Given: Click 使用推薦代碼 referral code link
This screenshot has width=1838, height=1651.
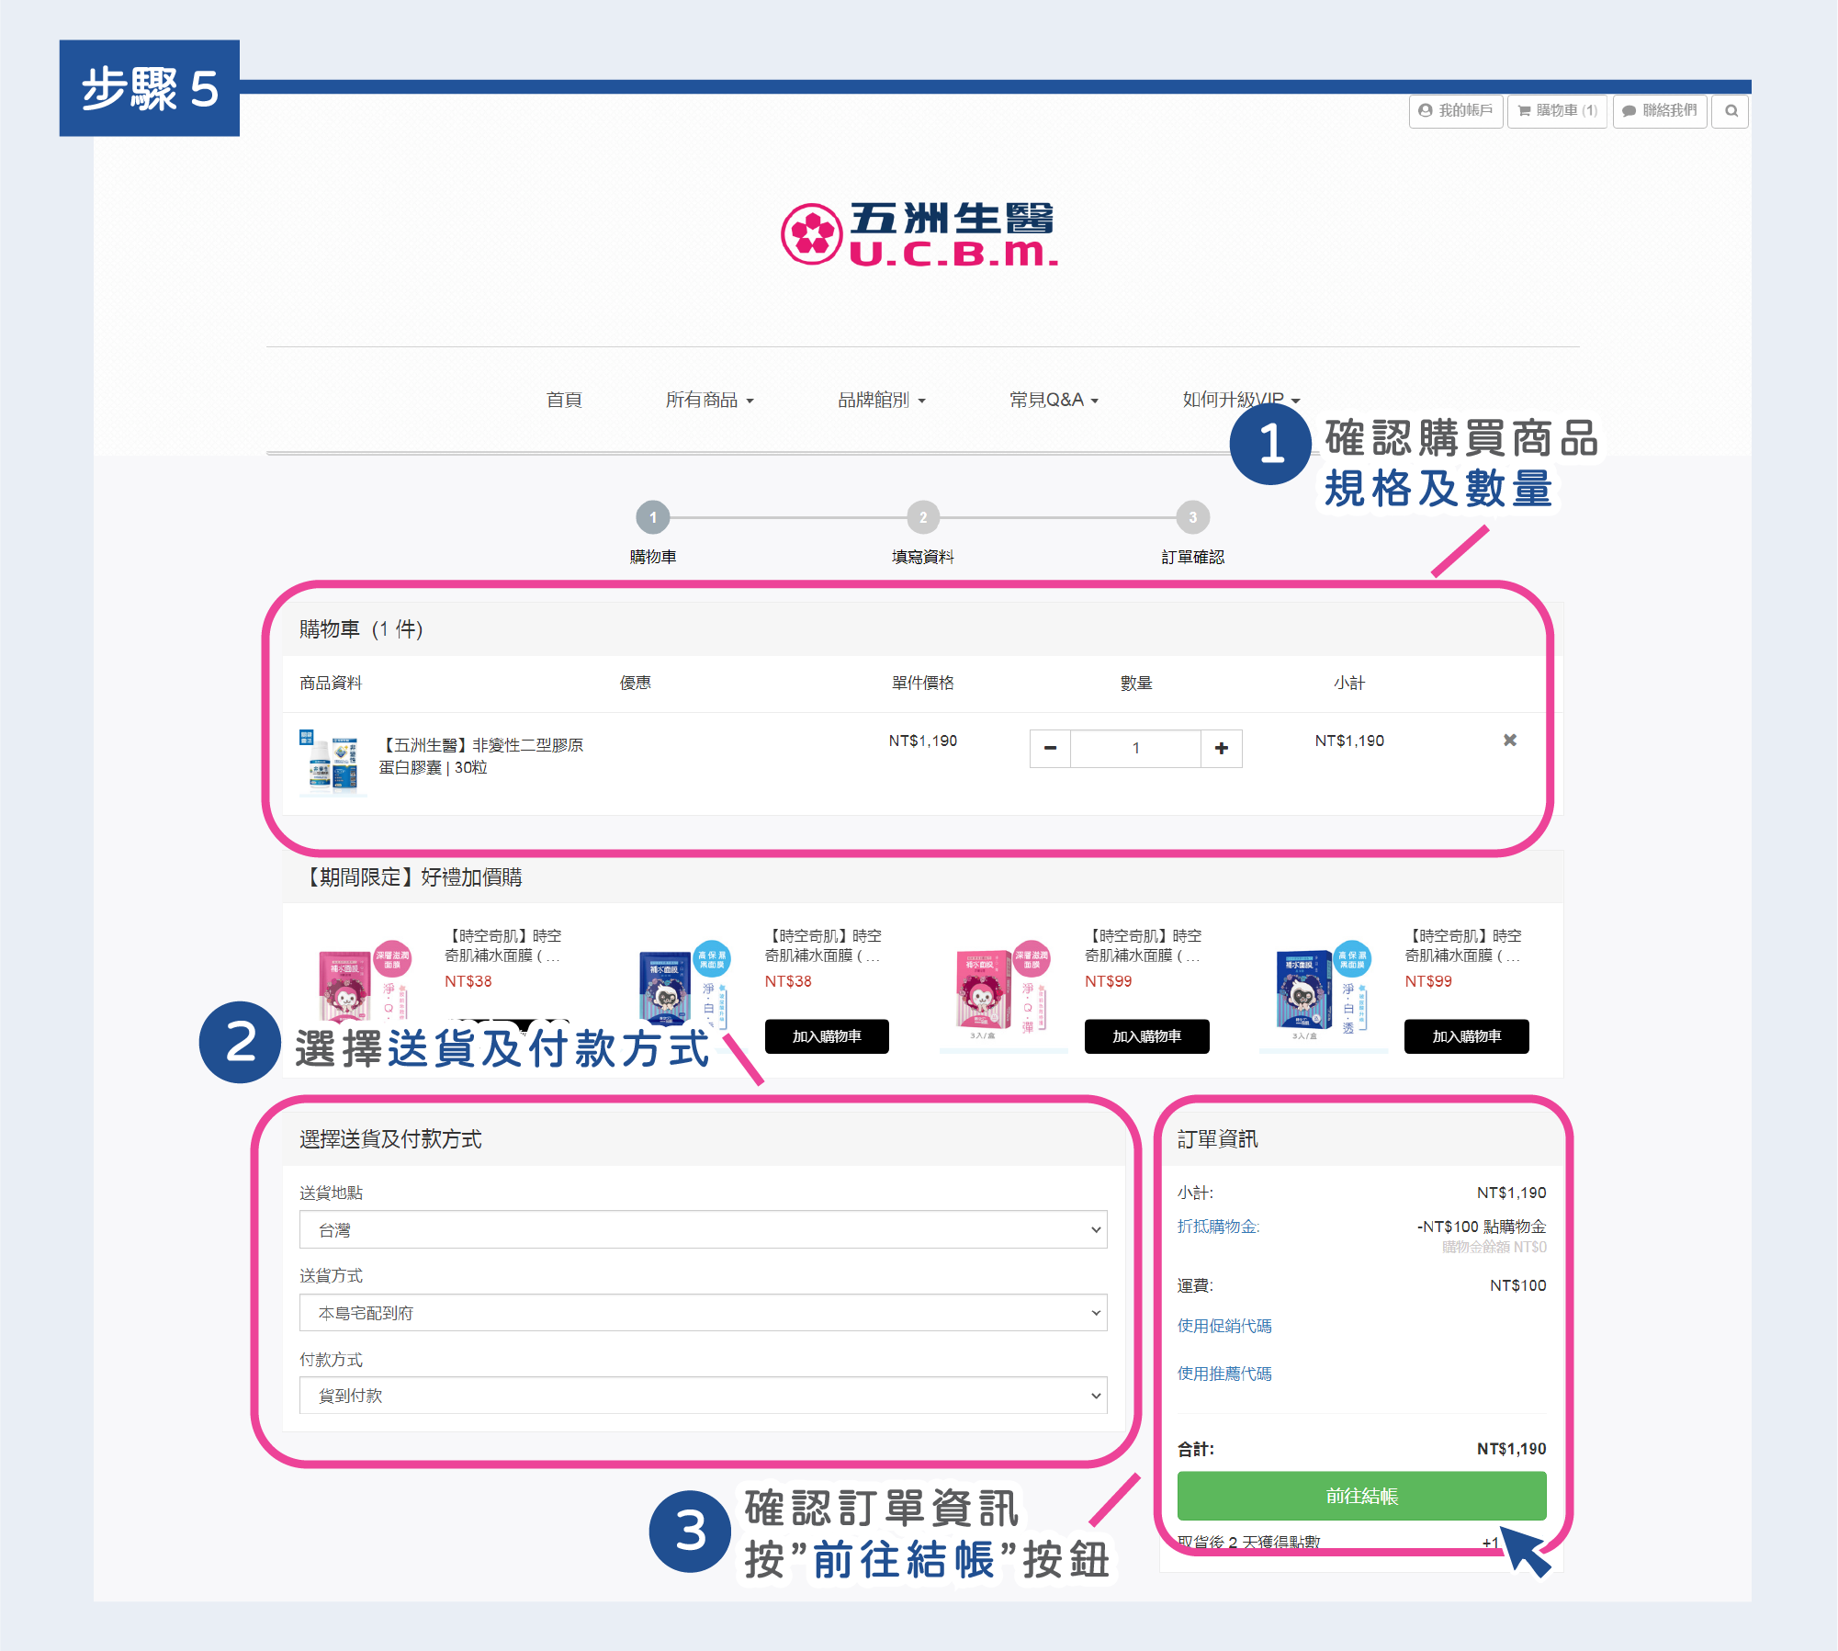Looking at the screenshot, I should click(x=1224, y=1374).
